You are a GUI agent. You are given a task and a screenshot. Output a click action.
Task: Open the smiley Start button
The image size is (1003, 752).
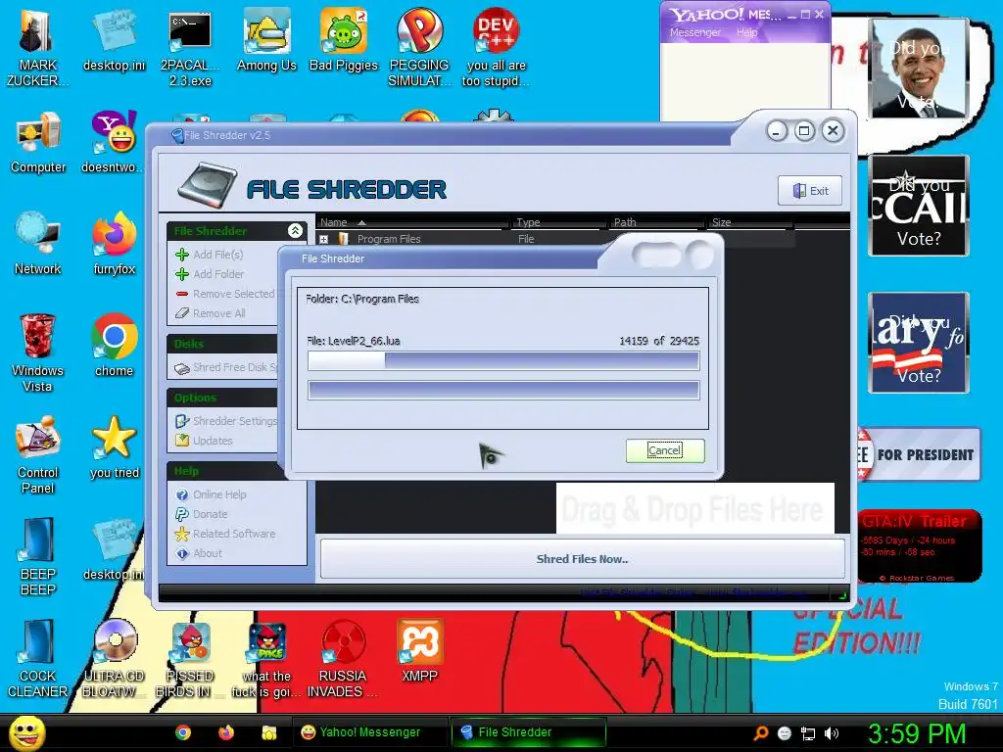[26, 733]
